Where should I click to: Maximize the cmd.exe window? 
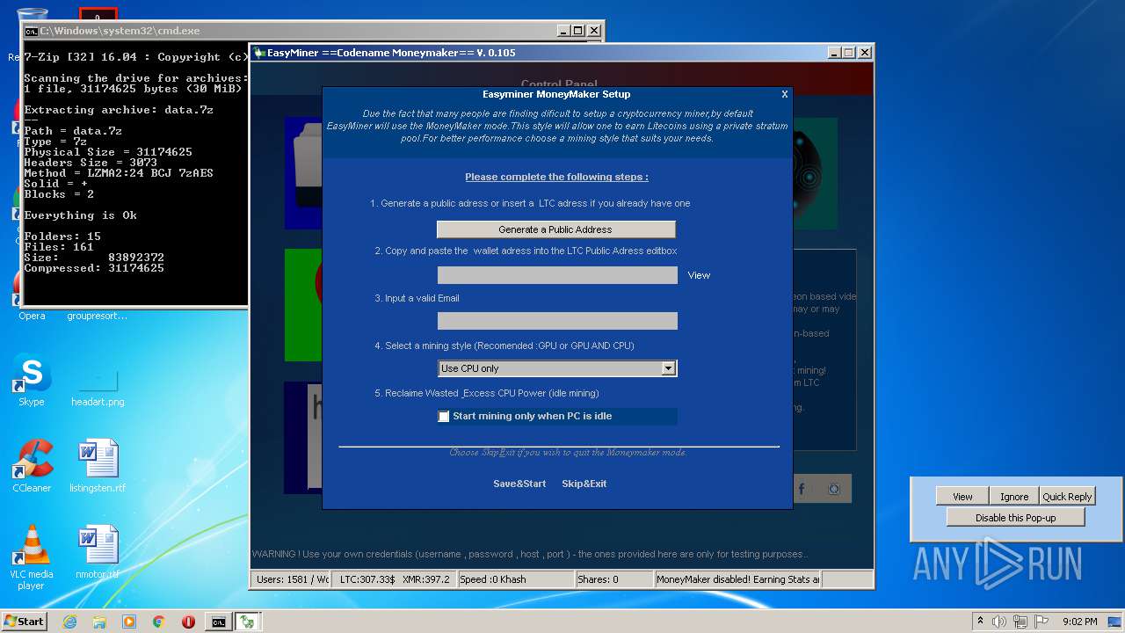tap(577, 31)
